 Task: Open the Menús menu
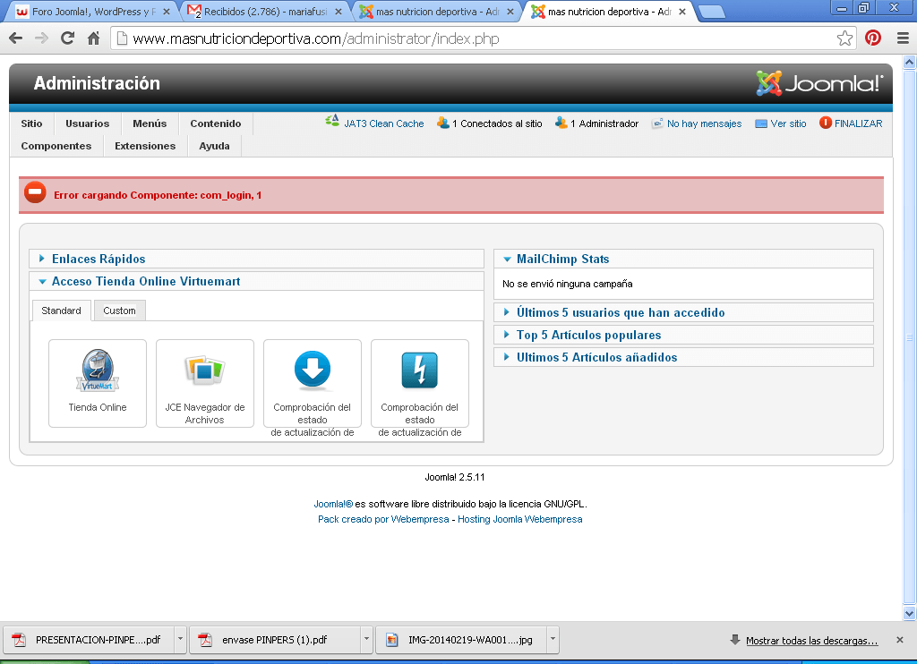(x=150, y=123)
